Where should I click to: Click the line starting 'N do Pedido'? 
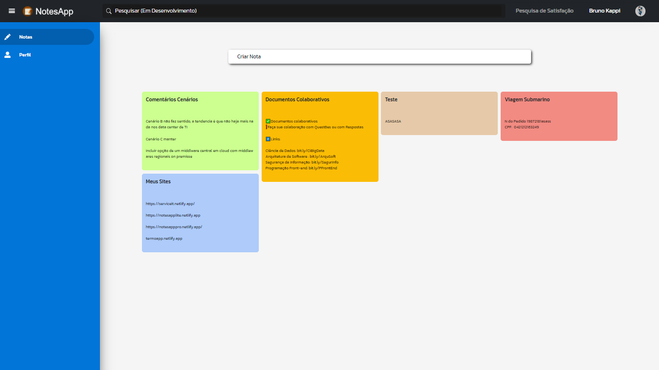528,121
